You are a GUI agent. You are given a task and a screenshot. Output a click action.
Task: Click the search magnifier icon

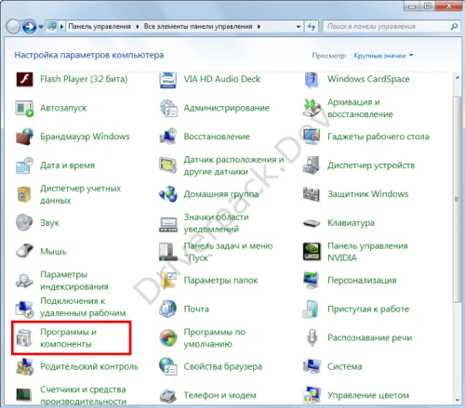click(454, 27)
